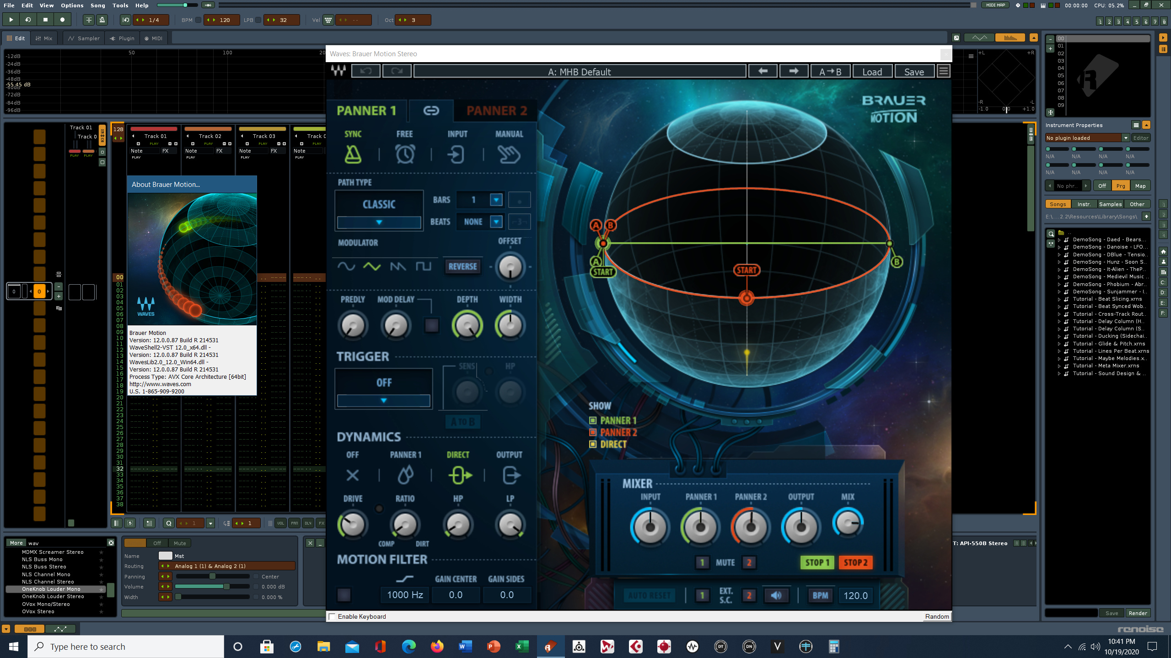Click the Render button
This screenshot has width=1171, height=658.
1138,613
